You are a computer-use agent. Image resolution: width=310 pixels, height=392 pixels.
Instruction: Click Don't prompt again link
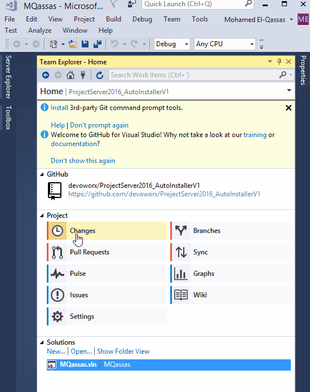point(99,125)
